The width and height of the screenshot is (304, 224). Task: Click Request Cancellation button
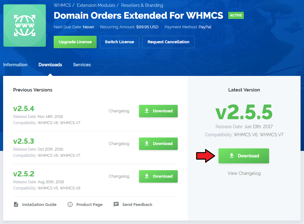[x=168, y=42]
